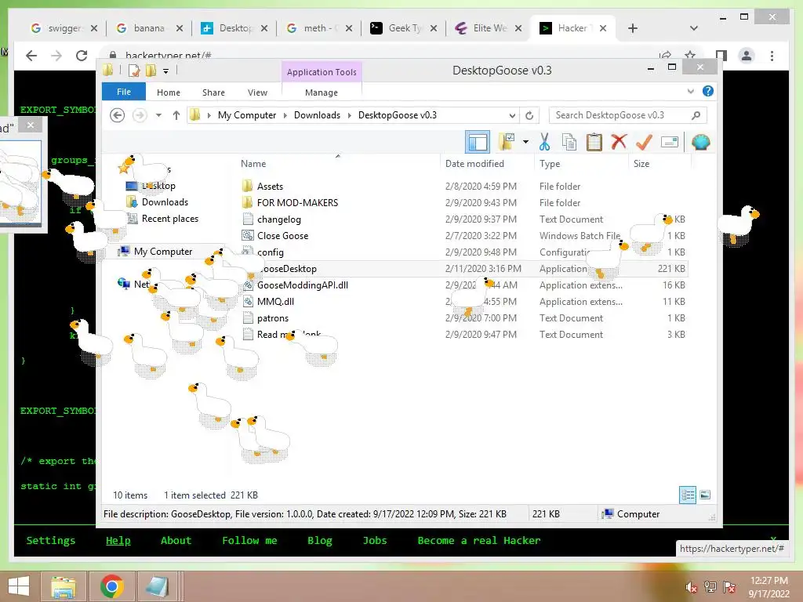Select Downloads in navigation pane
This screenshot has height=602, width=803.
pyautogui.click(x=165, y=202)
